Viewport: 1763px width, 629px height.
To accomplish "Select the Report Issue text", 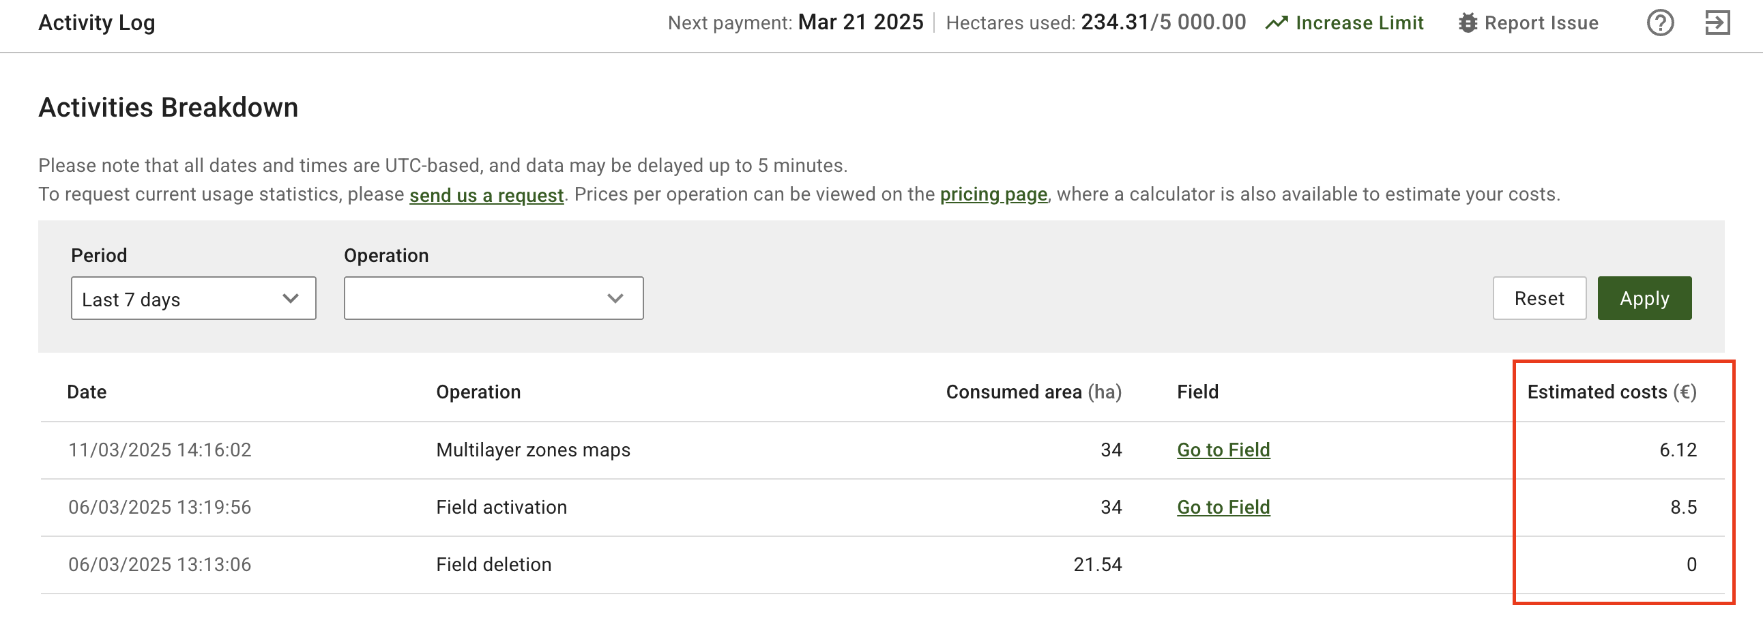I will point(1541,23).
